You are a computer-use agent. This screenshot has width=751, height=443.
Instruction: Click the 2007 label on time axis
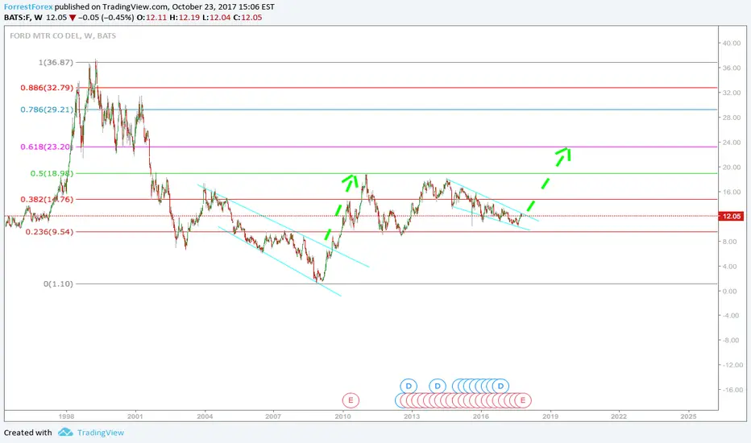pyautogui.click(x=273, y=416)
